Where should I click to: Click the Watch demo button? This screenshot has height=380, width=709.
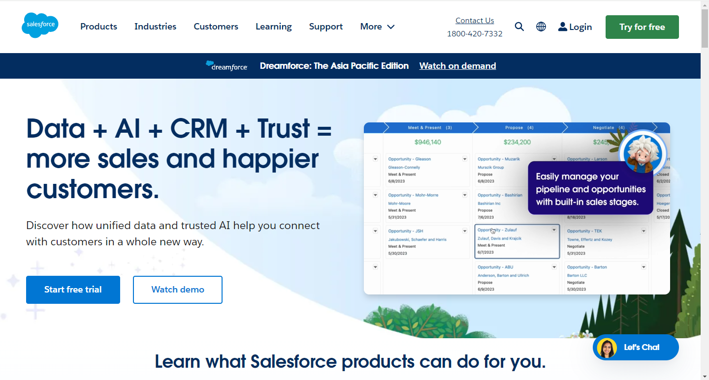click(x=178, y=290)
